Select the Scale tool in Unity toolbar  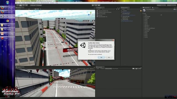pos(27,5)
